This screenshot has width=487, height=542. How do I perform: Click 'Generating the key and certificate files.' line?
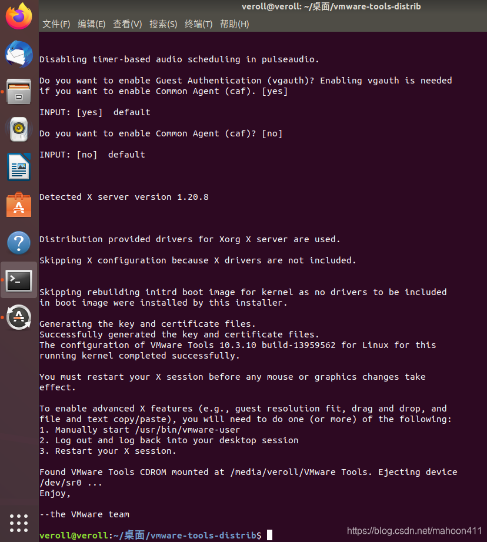(x=148, y=324)
